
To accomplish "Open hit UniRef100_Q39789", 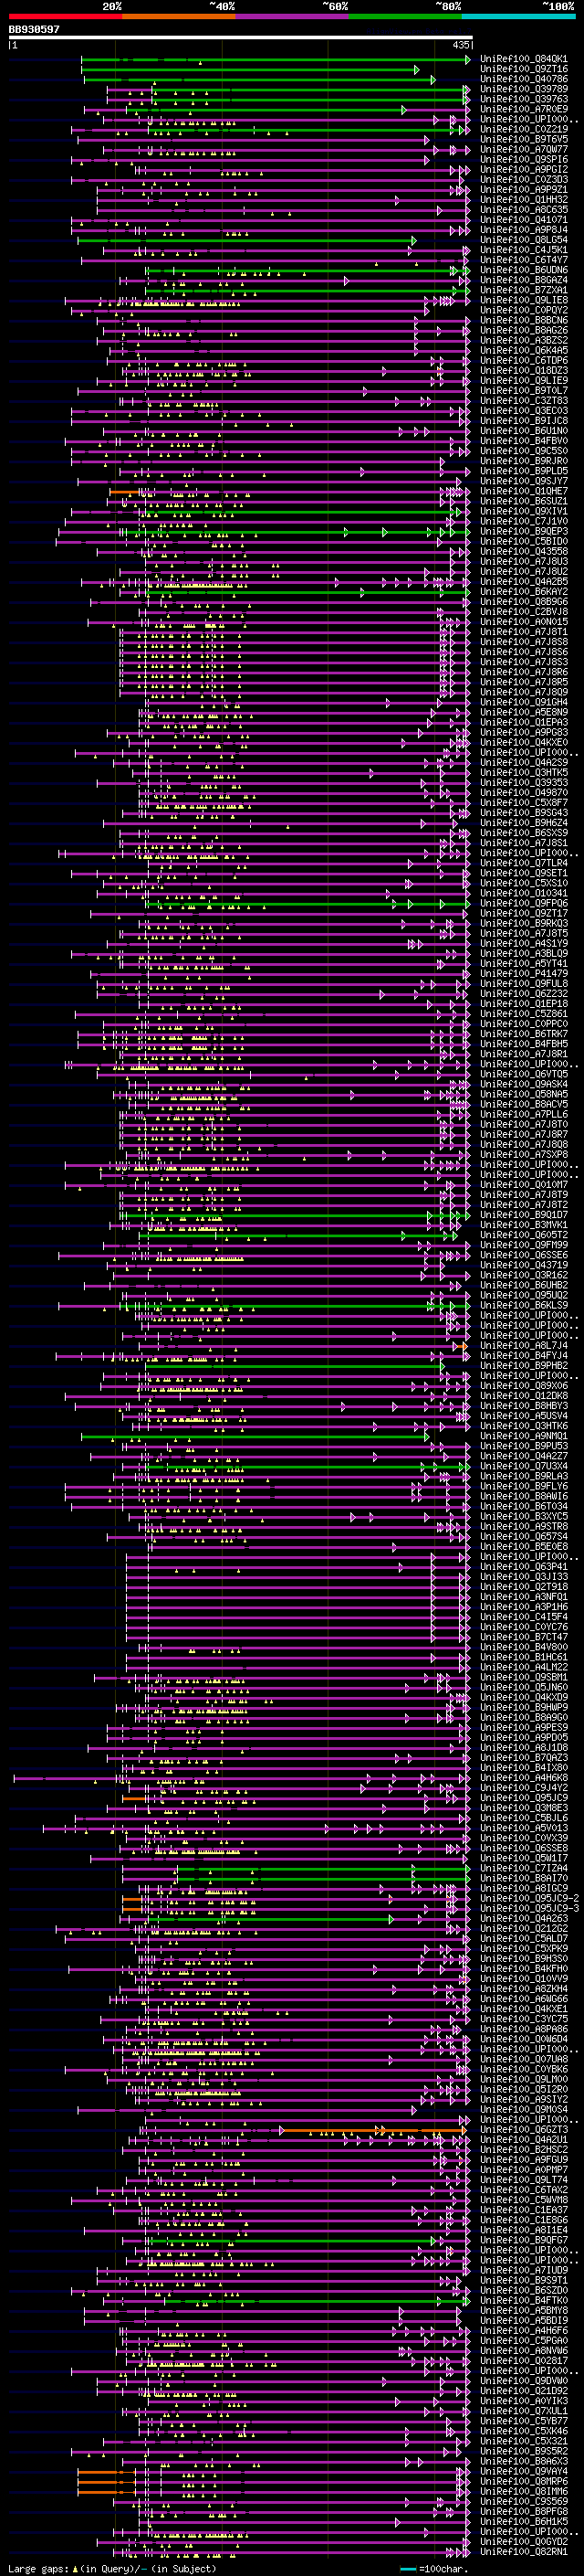I will (523, 89).
